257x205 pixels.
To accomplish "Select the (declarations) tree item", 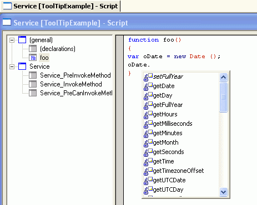I will (58, 49).
